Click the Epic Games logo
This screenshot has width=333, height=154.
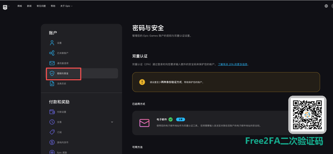5,7
